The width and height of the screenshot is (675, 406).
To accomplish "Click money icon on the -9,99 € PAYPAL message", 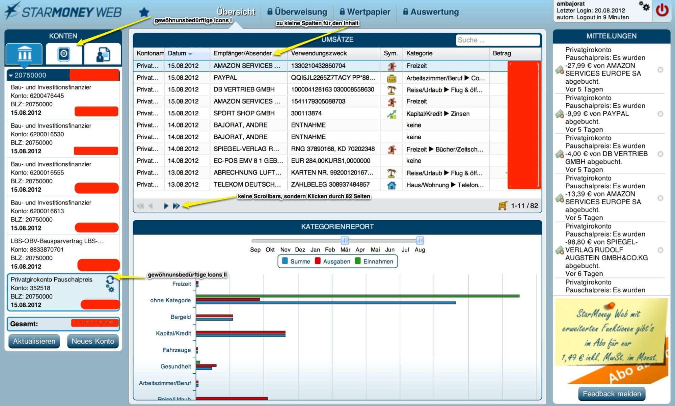I will (560, 114).
